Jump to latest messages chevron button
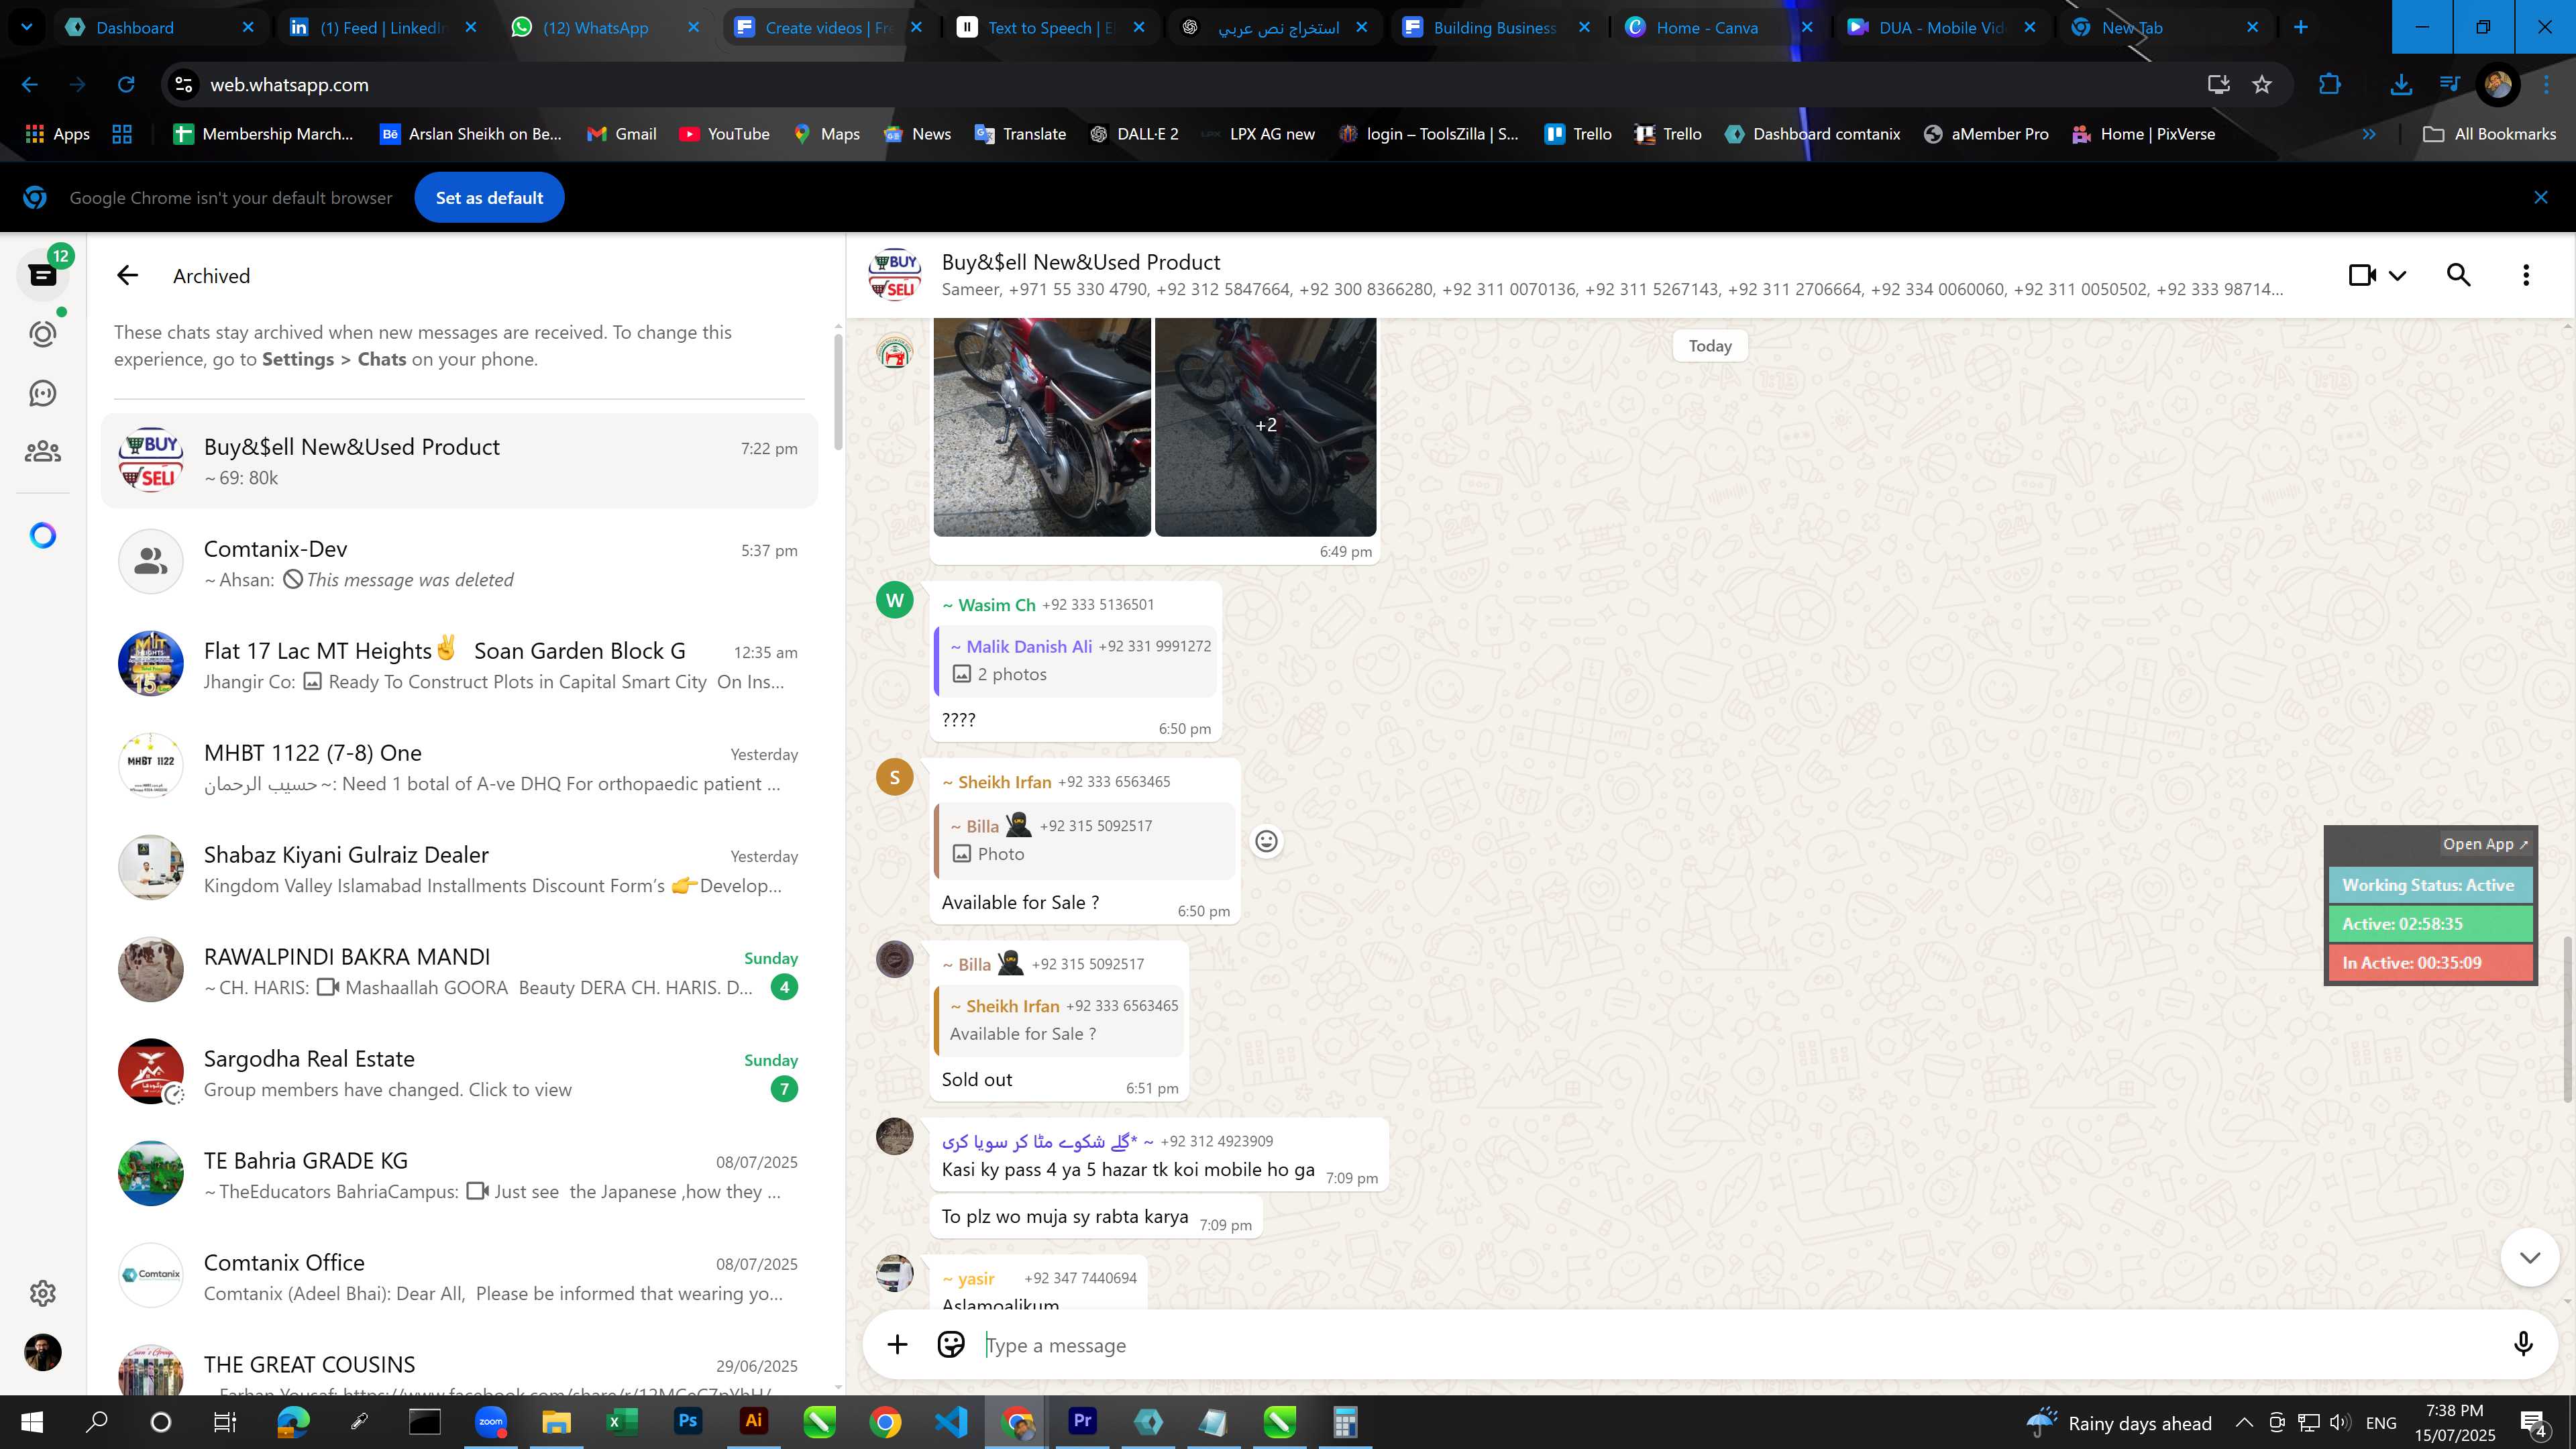This screenshot has height=1449, width=2576. click(x=2530, y=1258)
